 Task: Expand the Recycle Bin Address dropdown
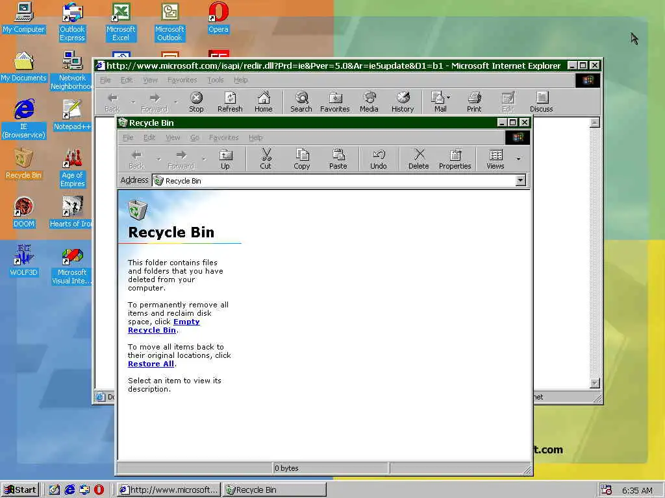pos(520,181)
